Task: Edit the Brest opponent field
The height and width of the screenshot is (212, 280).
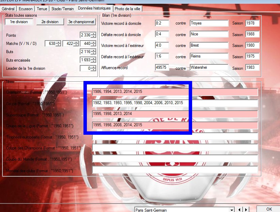Action: point(209,45)
